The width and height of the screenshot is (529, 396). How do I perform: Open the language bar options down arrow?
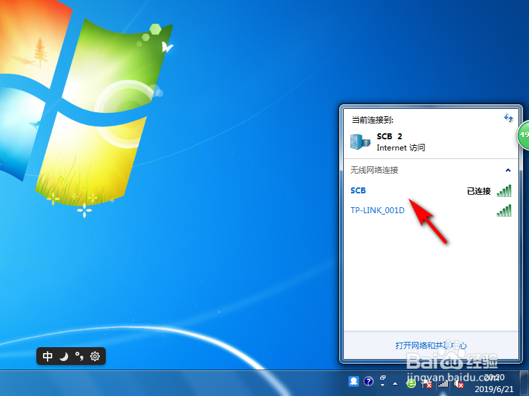383,385
